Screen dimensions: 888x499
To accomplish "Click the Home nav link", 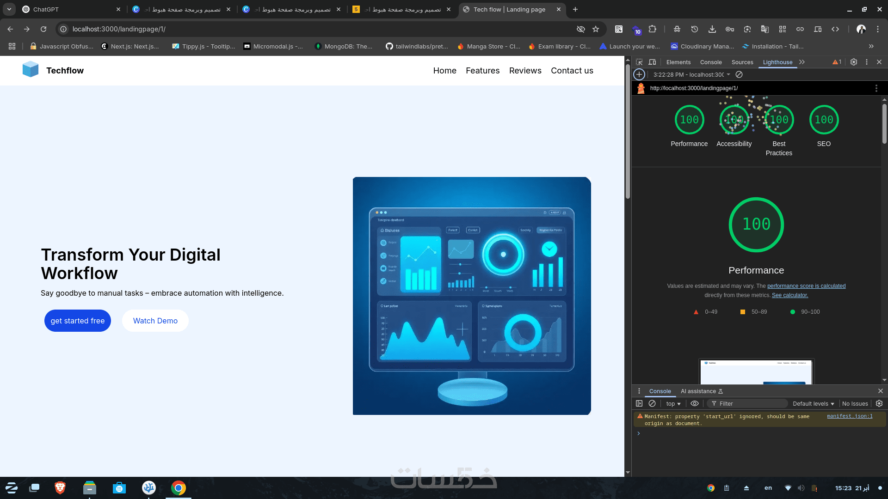I will [x=445, y=71].
